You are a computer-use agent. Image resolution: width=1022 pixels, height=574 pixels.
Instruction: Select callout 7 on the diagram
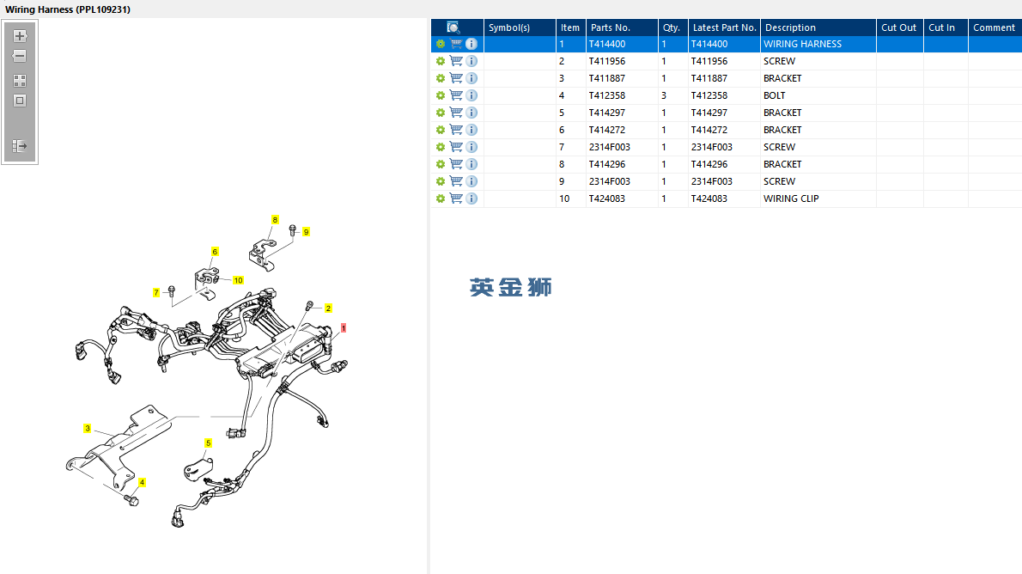click(156, 292)
